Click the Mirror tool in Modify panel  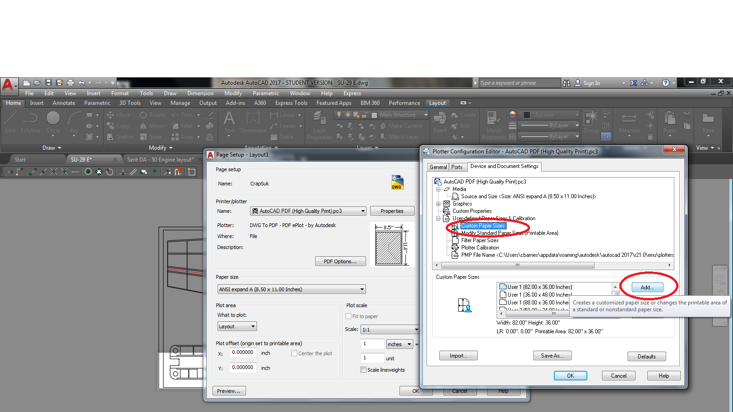[152, 126]
